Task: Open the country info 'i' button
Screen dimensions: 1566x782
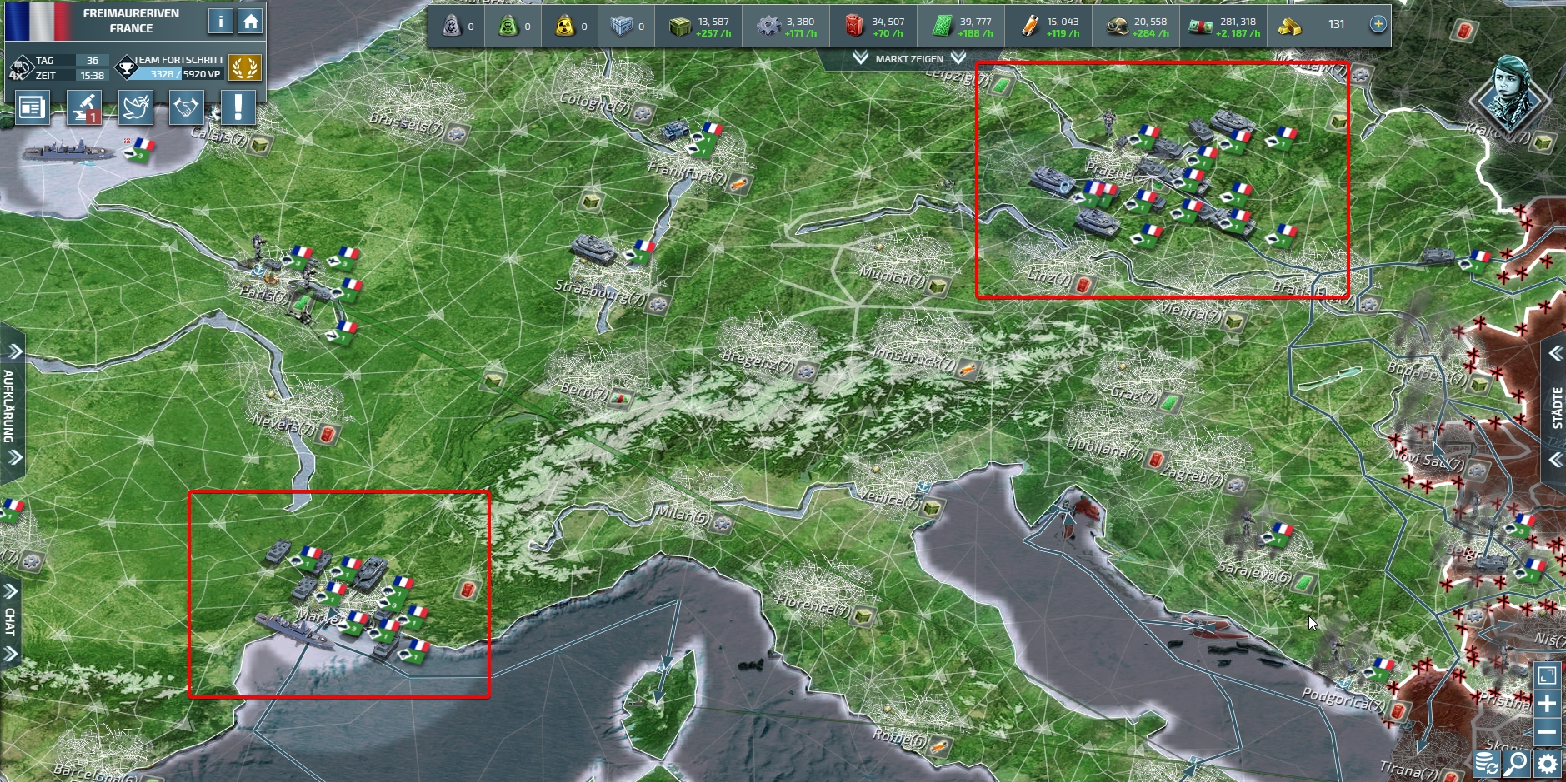Action: click(220, 22)
